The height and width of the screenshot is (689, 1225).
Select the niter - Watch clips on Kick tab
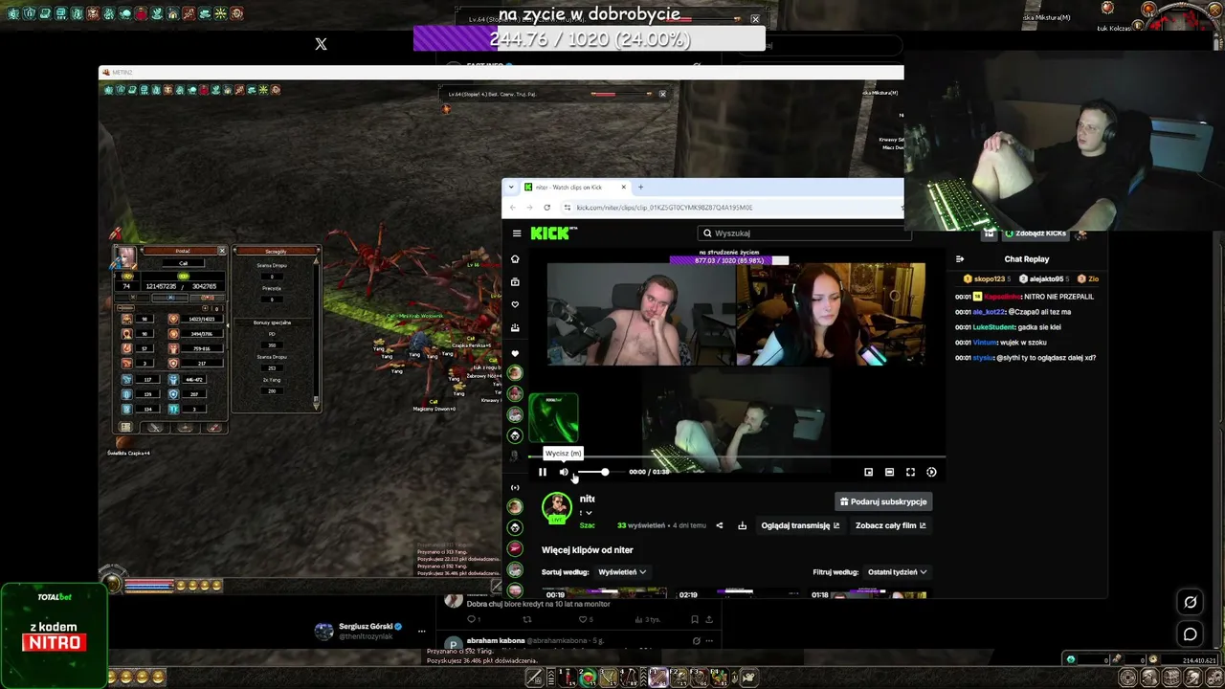pyautogui.click(x=575, y=188)
